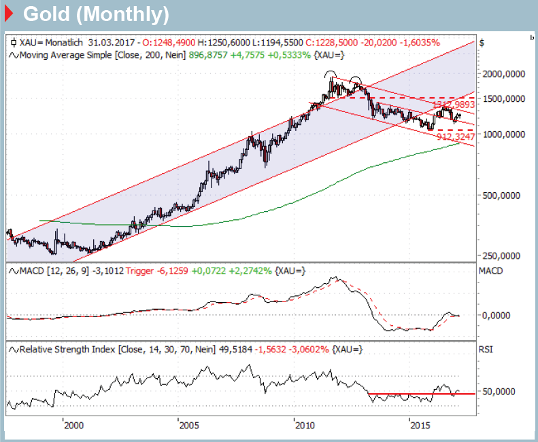538x442 pixels.
Task: Click the wave icon beside MACD label
Action: [14, 272]
